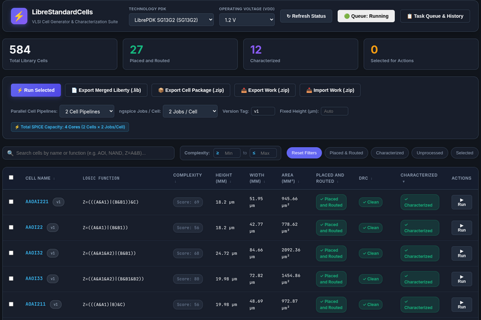This screenshot has width=481, height=320.
Task: Click the Complexity Min field
Action: [227, 153]
